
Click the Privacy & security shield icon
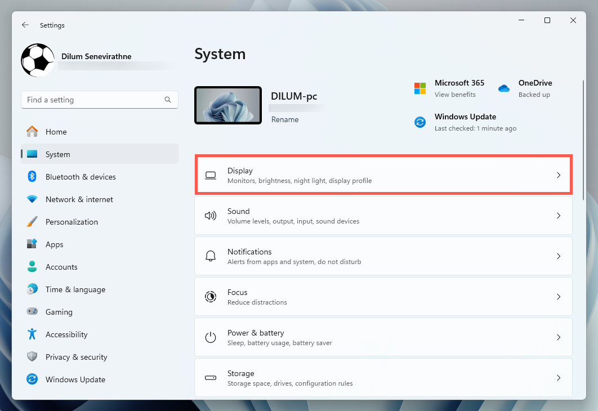[32, 357]
